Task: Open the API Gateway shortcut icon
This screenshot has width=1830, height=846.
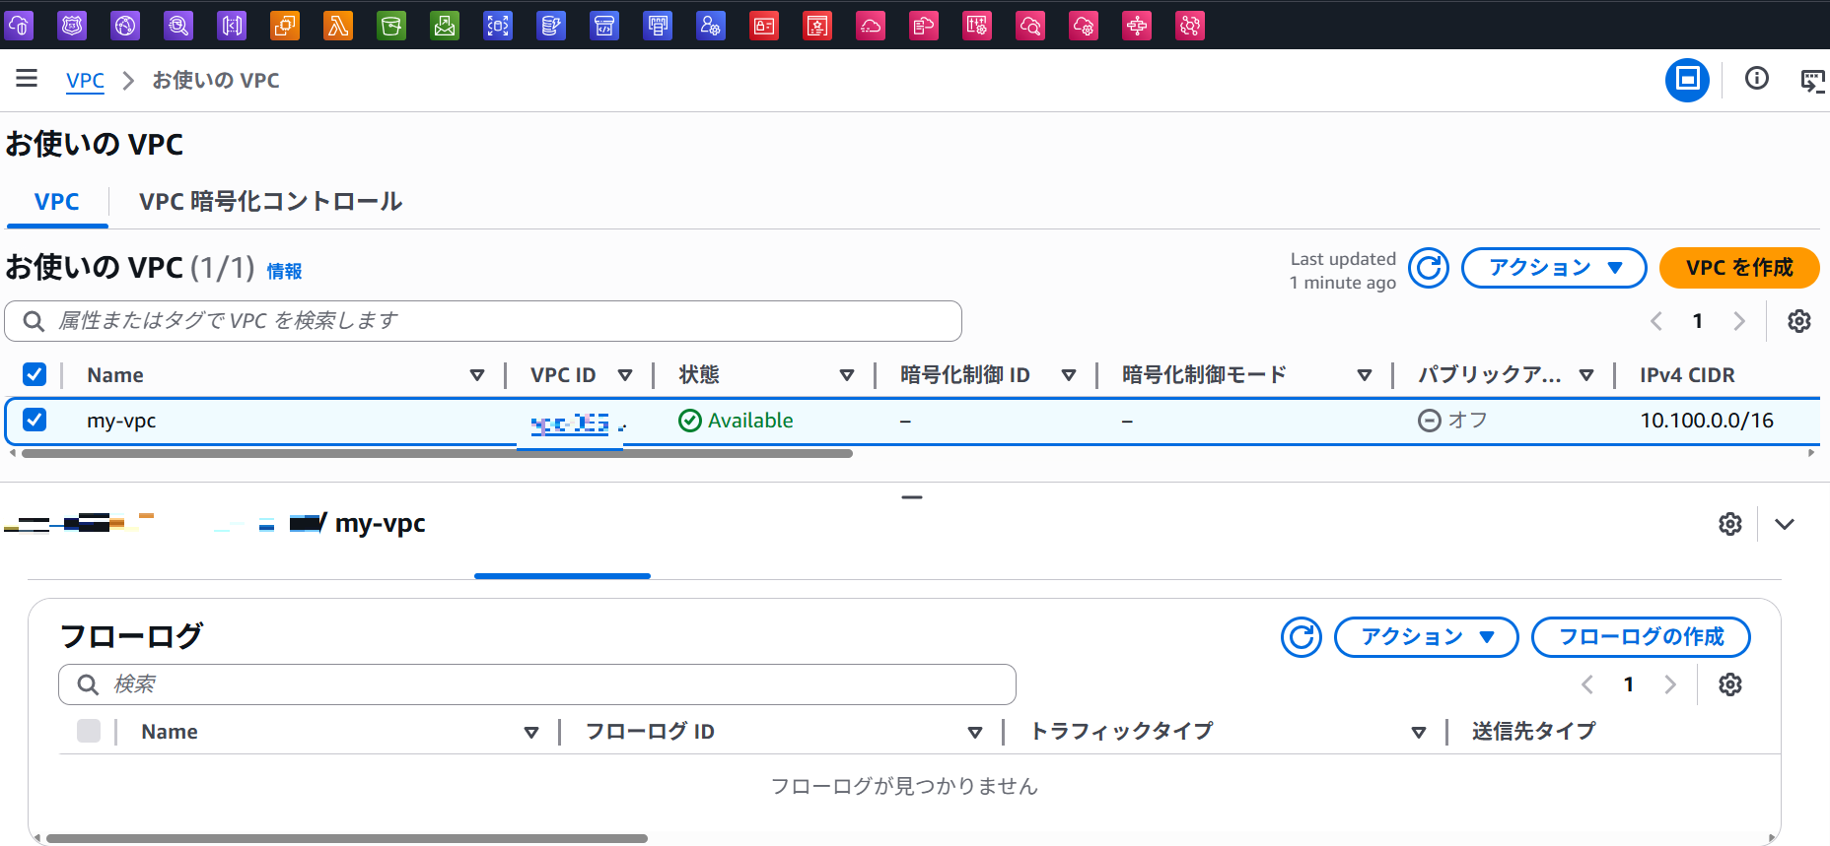Action: pyautogui.click(x=232, y=26)
